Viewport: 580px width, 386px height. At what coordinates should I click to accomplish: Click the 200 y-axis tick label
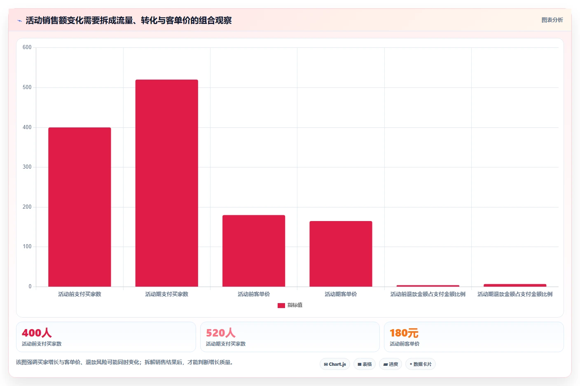27,207
